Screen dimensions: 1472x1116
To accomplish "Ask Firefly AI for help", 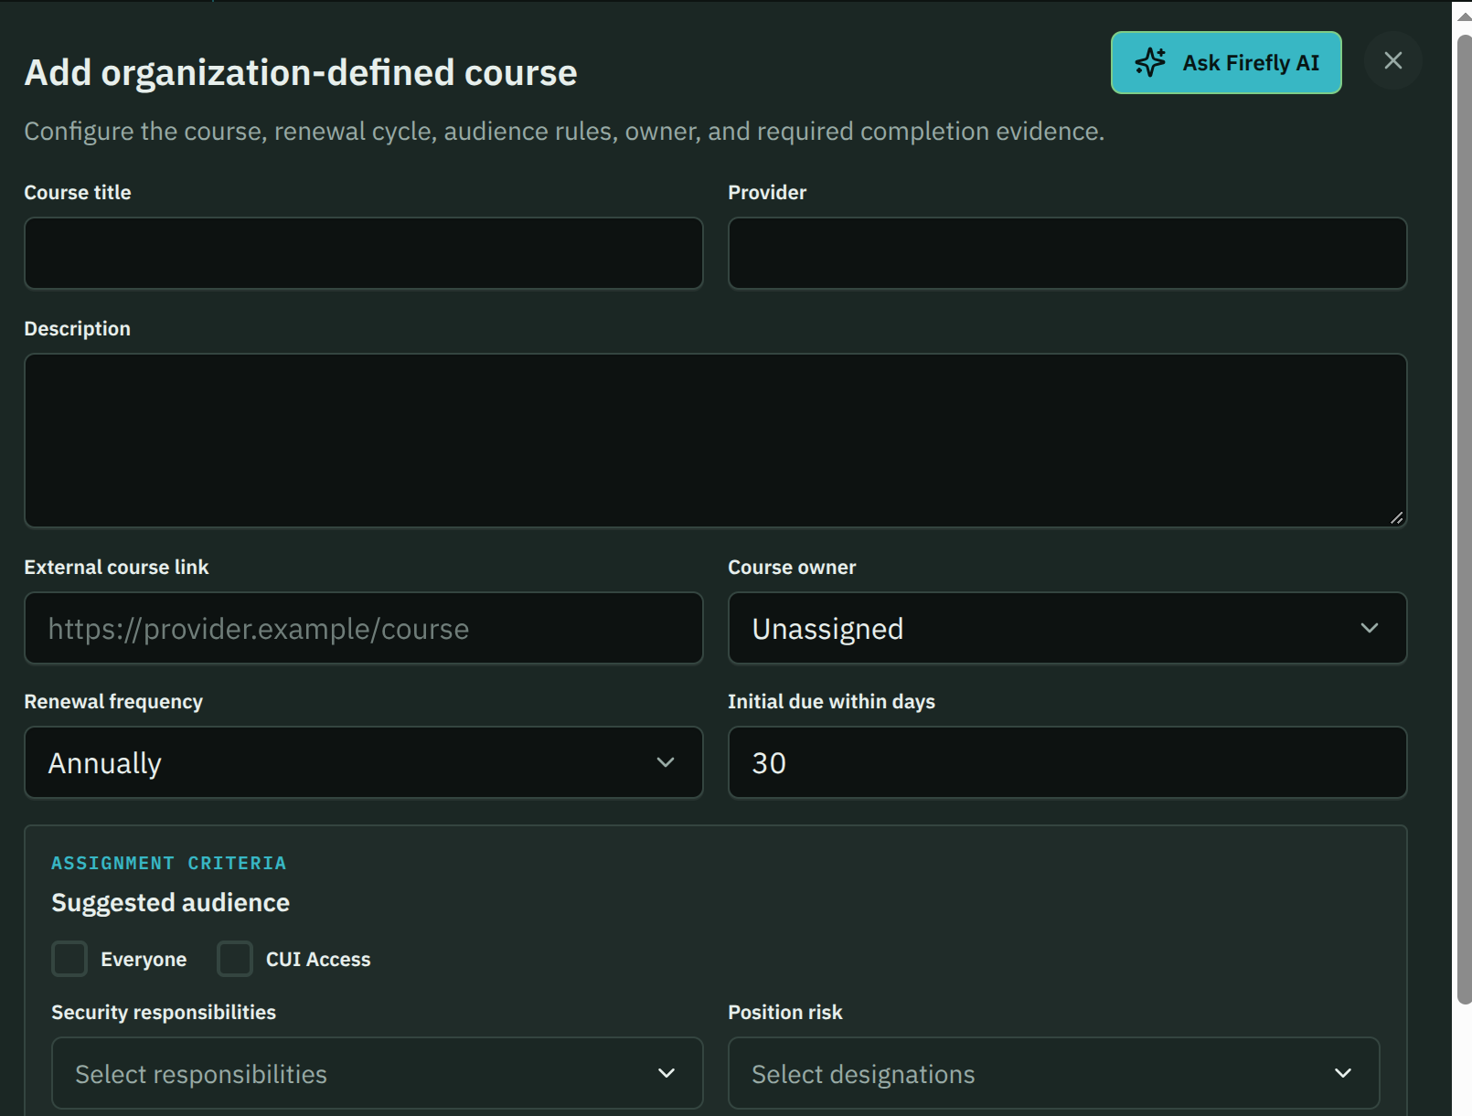I will tap(1226, 62).
